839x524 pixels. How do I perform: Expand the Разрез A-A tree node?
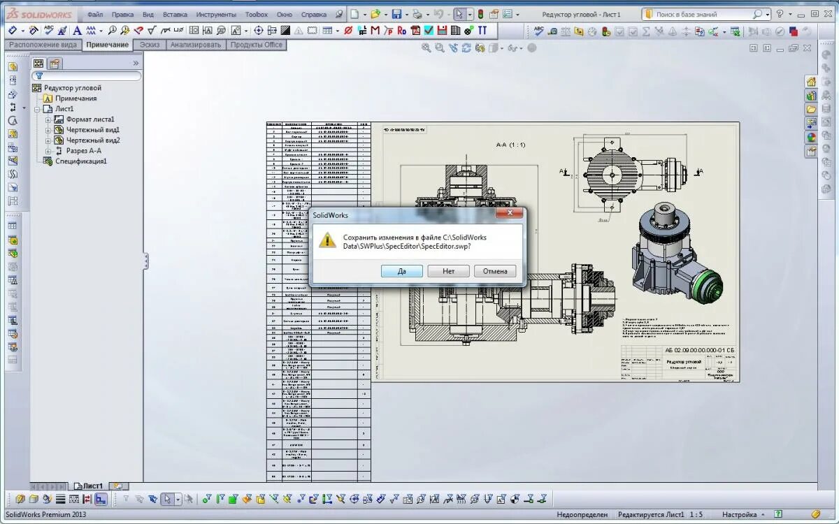coord(48,151)
